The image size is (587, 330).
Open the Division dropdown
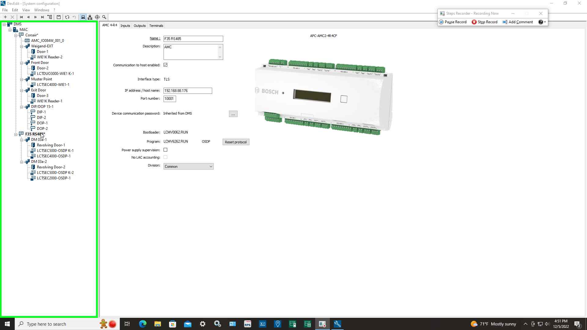[188, 167]
